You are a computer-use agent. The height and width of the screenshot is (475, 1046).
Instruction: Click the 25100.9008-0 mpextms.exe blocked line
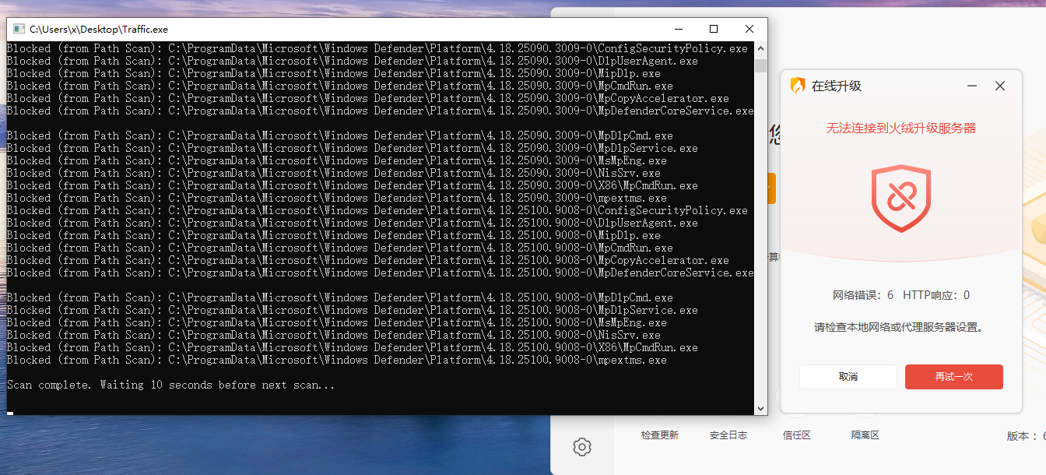pos(336,360)
